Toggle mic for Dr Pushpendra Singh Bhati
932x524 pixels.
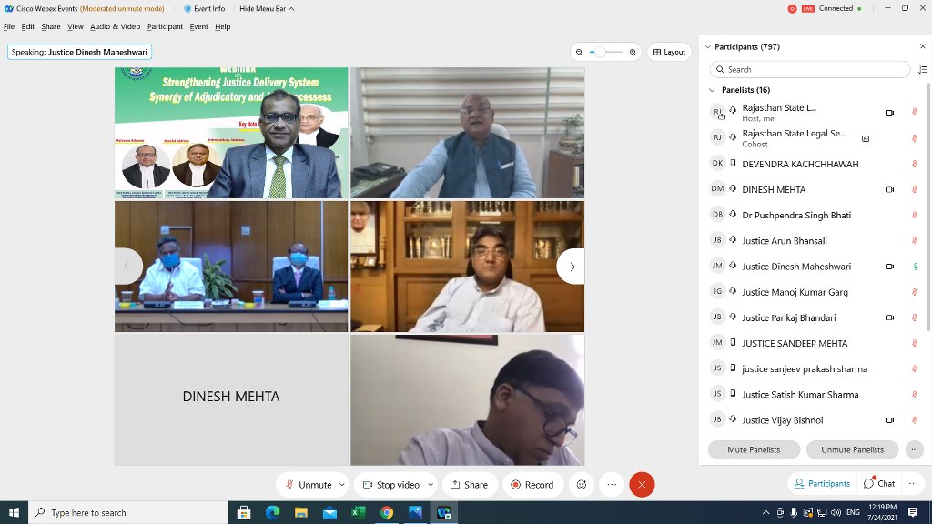915,215
